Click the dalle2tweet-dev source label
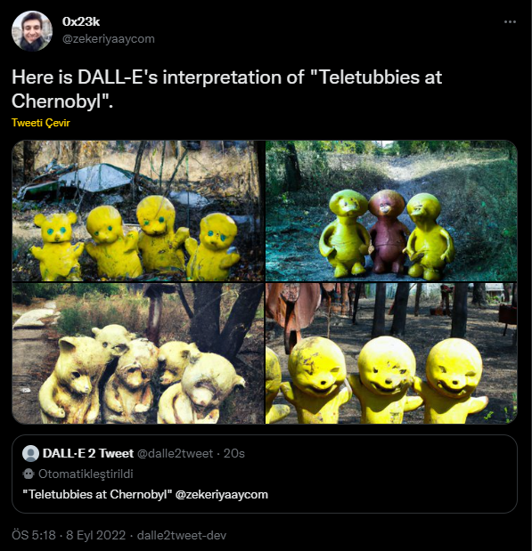Image resolution: width=532 pixels, height=551 pixels. click(x=182, y=535)
